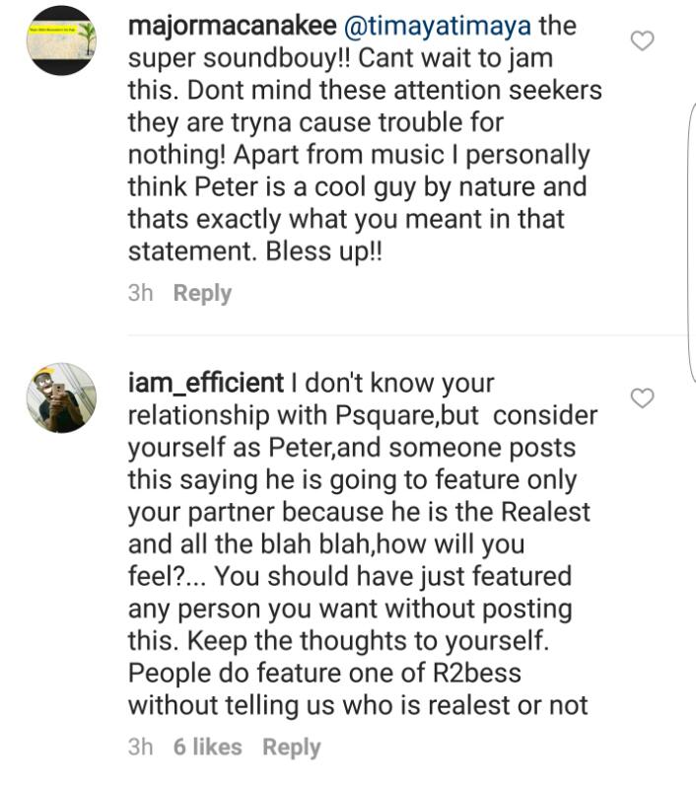This screenshot has width=696, height=789.
Task: Visit the iam_efficient username profile
Action: (206, 383)
